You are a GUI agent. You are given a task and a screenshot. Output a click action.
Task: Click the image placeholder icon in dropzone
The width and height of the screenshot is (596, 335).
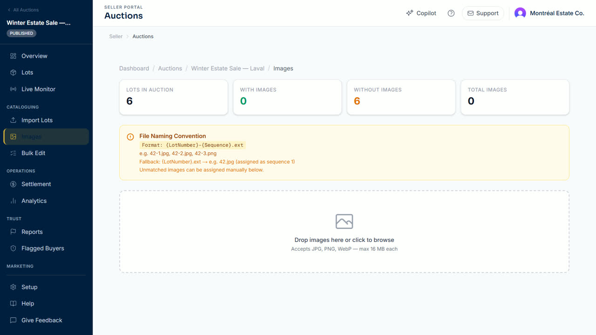pyautogui.click(x=344, y=221)
